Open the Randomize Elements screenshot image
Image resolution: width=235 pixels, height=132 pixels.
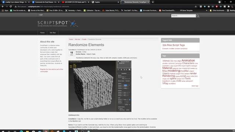[100, 86]
